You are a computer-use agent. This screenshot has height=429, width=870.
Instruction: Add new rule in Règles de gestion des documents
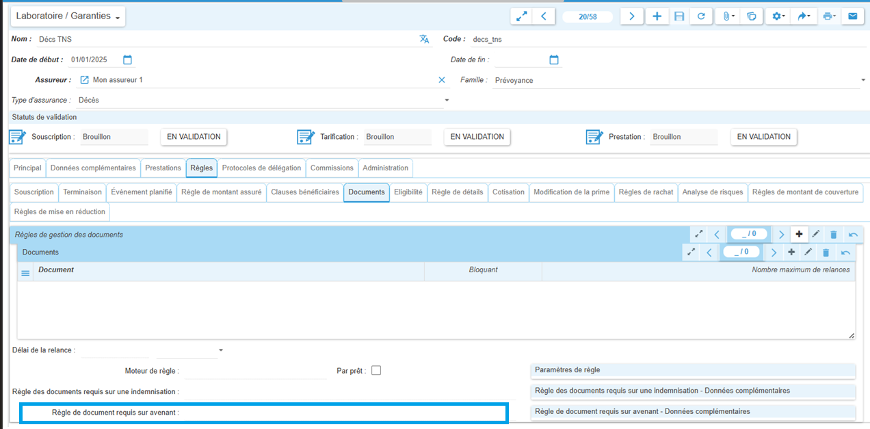(x=798, y=234)
